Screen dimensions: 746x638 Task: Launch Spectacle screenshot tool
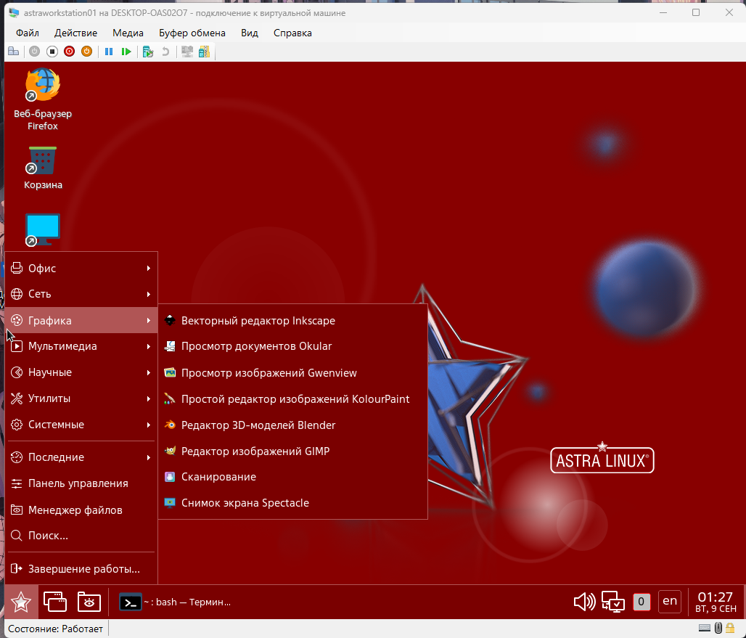point(245,503)
